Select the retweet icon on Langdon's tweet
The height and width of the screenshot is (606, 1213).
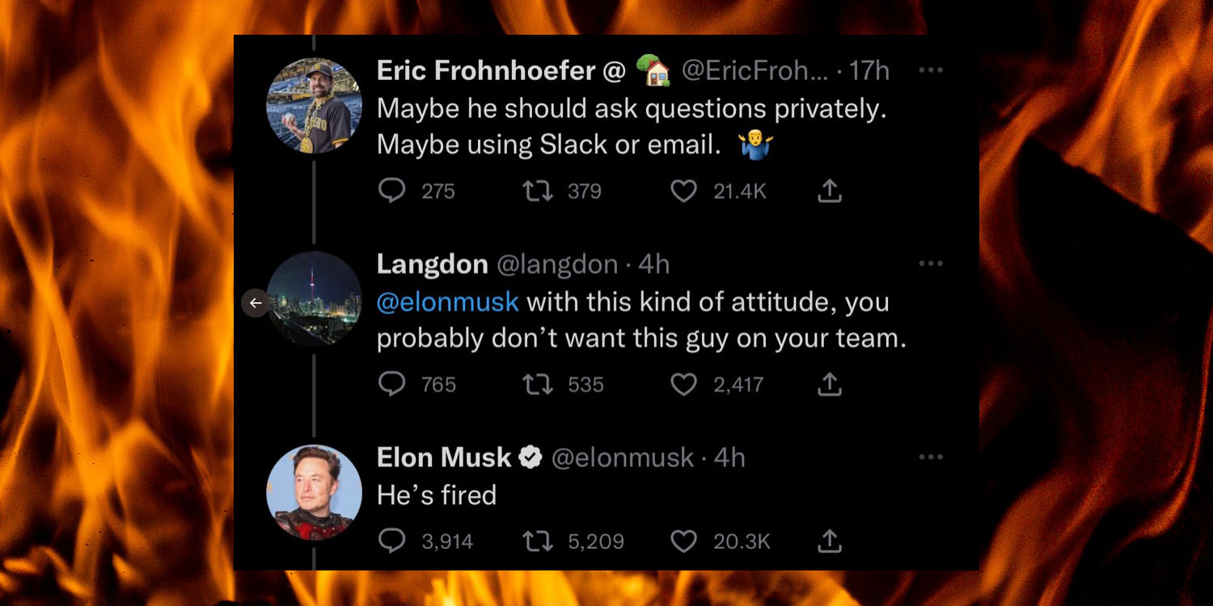[537, 385]
